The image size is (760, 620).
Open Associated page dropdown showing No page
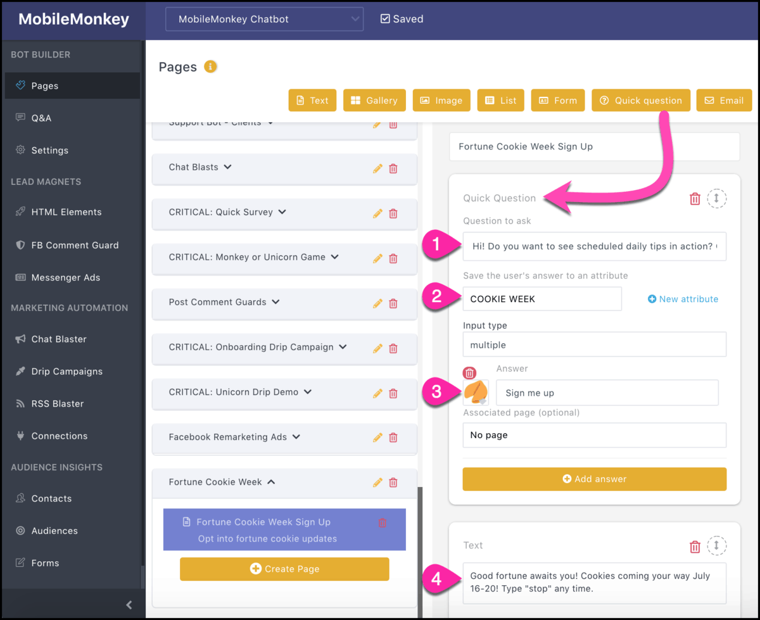(595, 435)
